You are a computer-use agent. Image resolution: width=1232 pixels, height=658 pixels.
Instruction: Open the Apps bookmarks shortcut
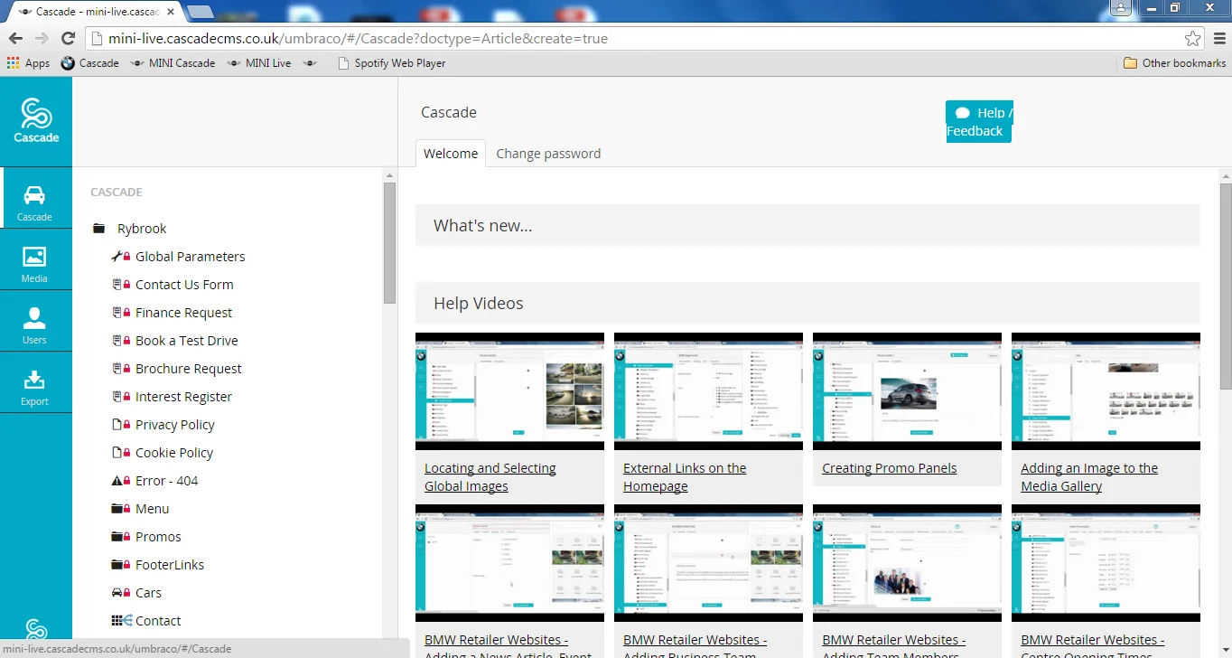[28, 63]
